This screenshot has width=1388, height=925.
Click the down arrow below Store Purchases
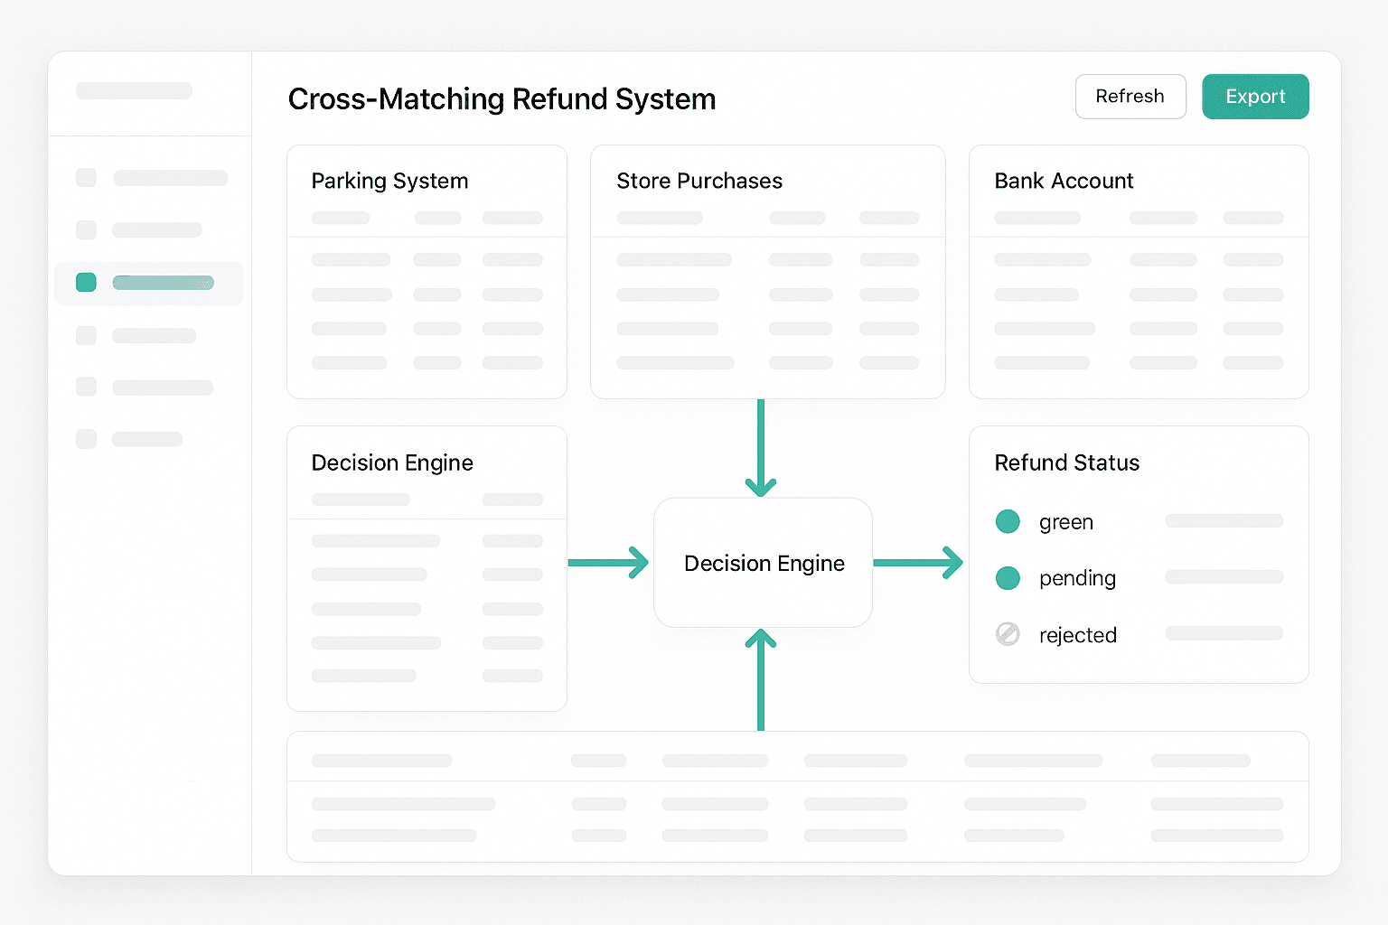pos(761,447)
